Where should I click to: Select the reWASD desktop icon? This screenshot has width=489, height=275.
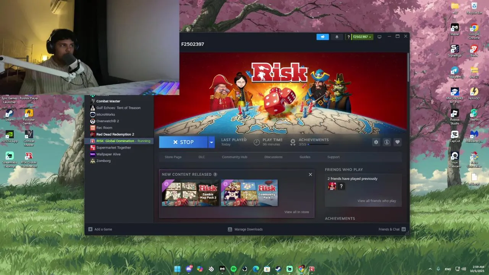pos(474,94)
